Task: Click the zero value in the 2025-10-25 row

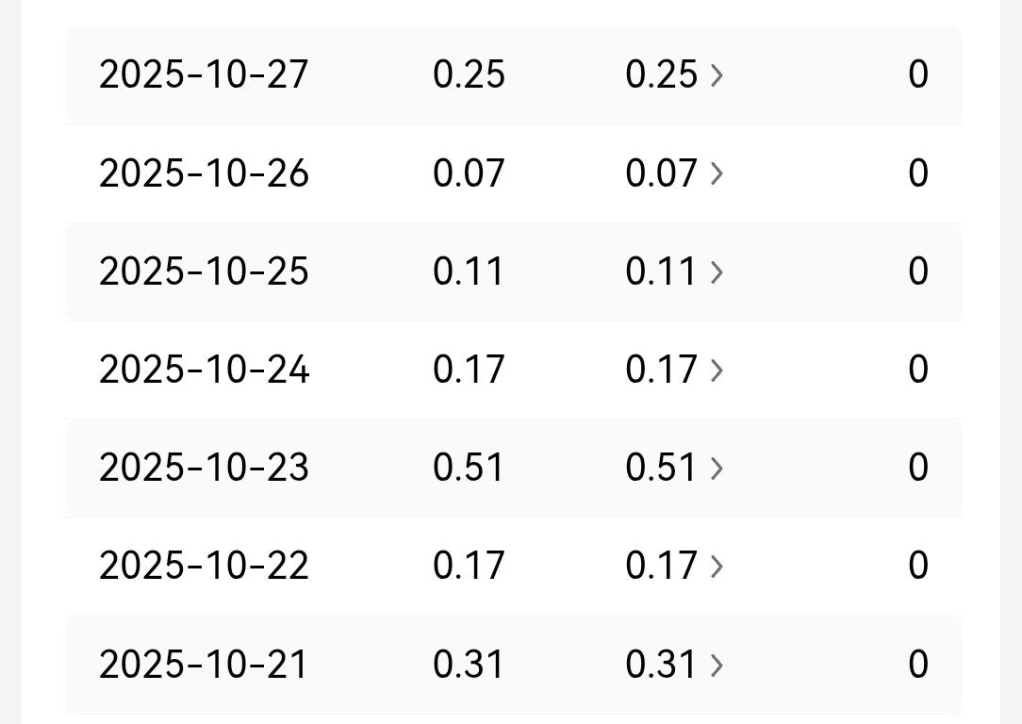Action: [918, 272]
